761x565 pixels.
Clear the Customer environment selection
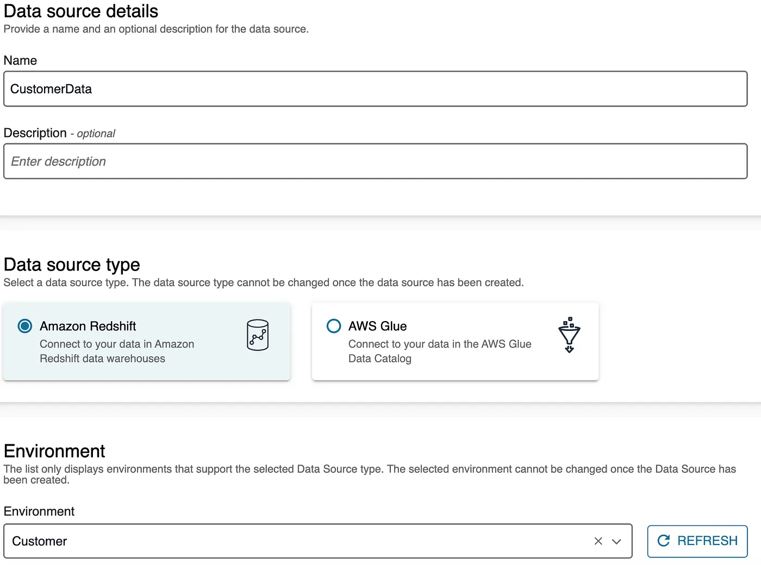[598, 541]
